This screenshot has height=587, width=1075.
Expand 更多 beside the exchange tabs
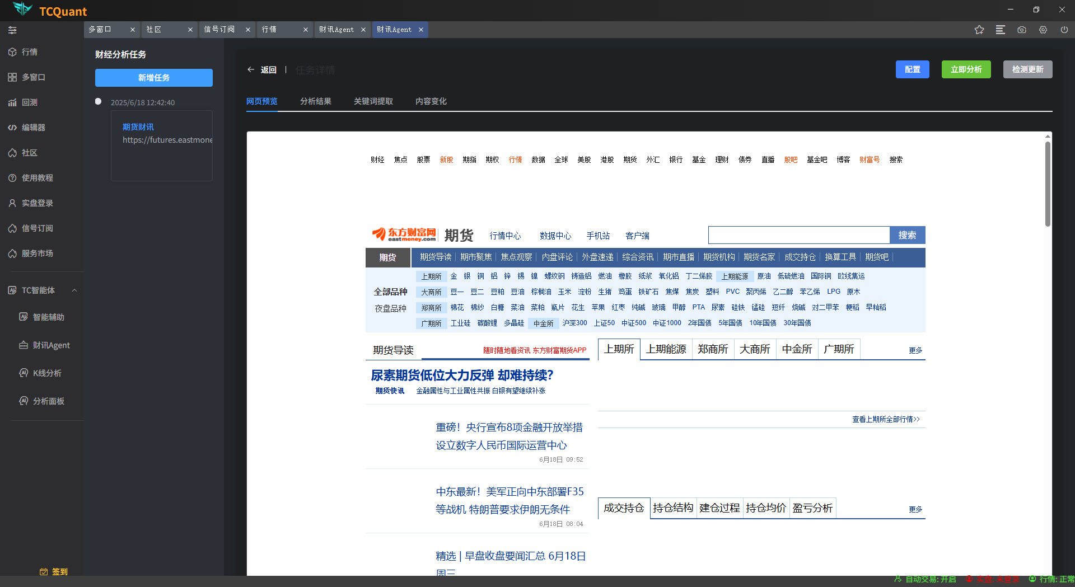(915, 350)
